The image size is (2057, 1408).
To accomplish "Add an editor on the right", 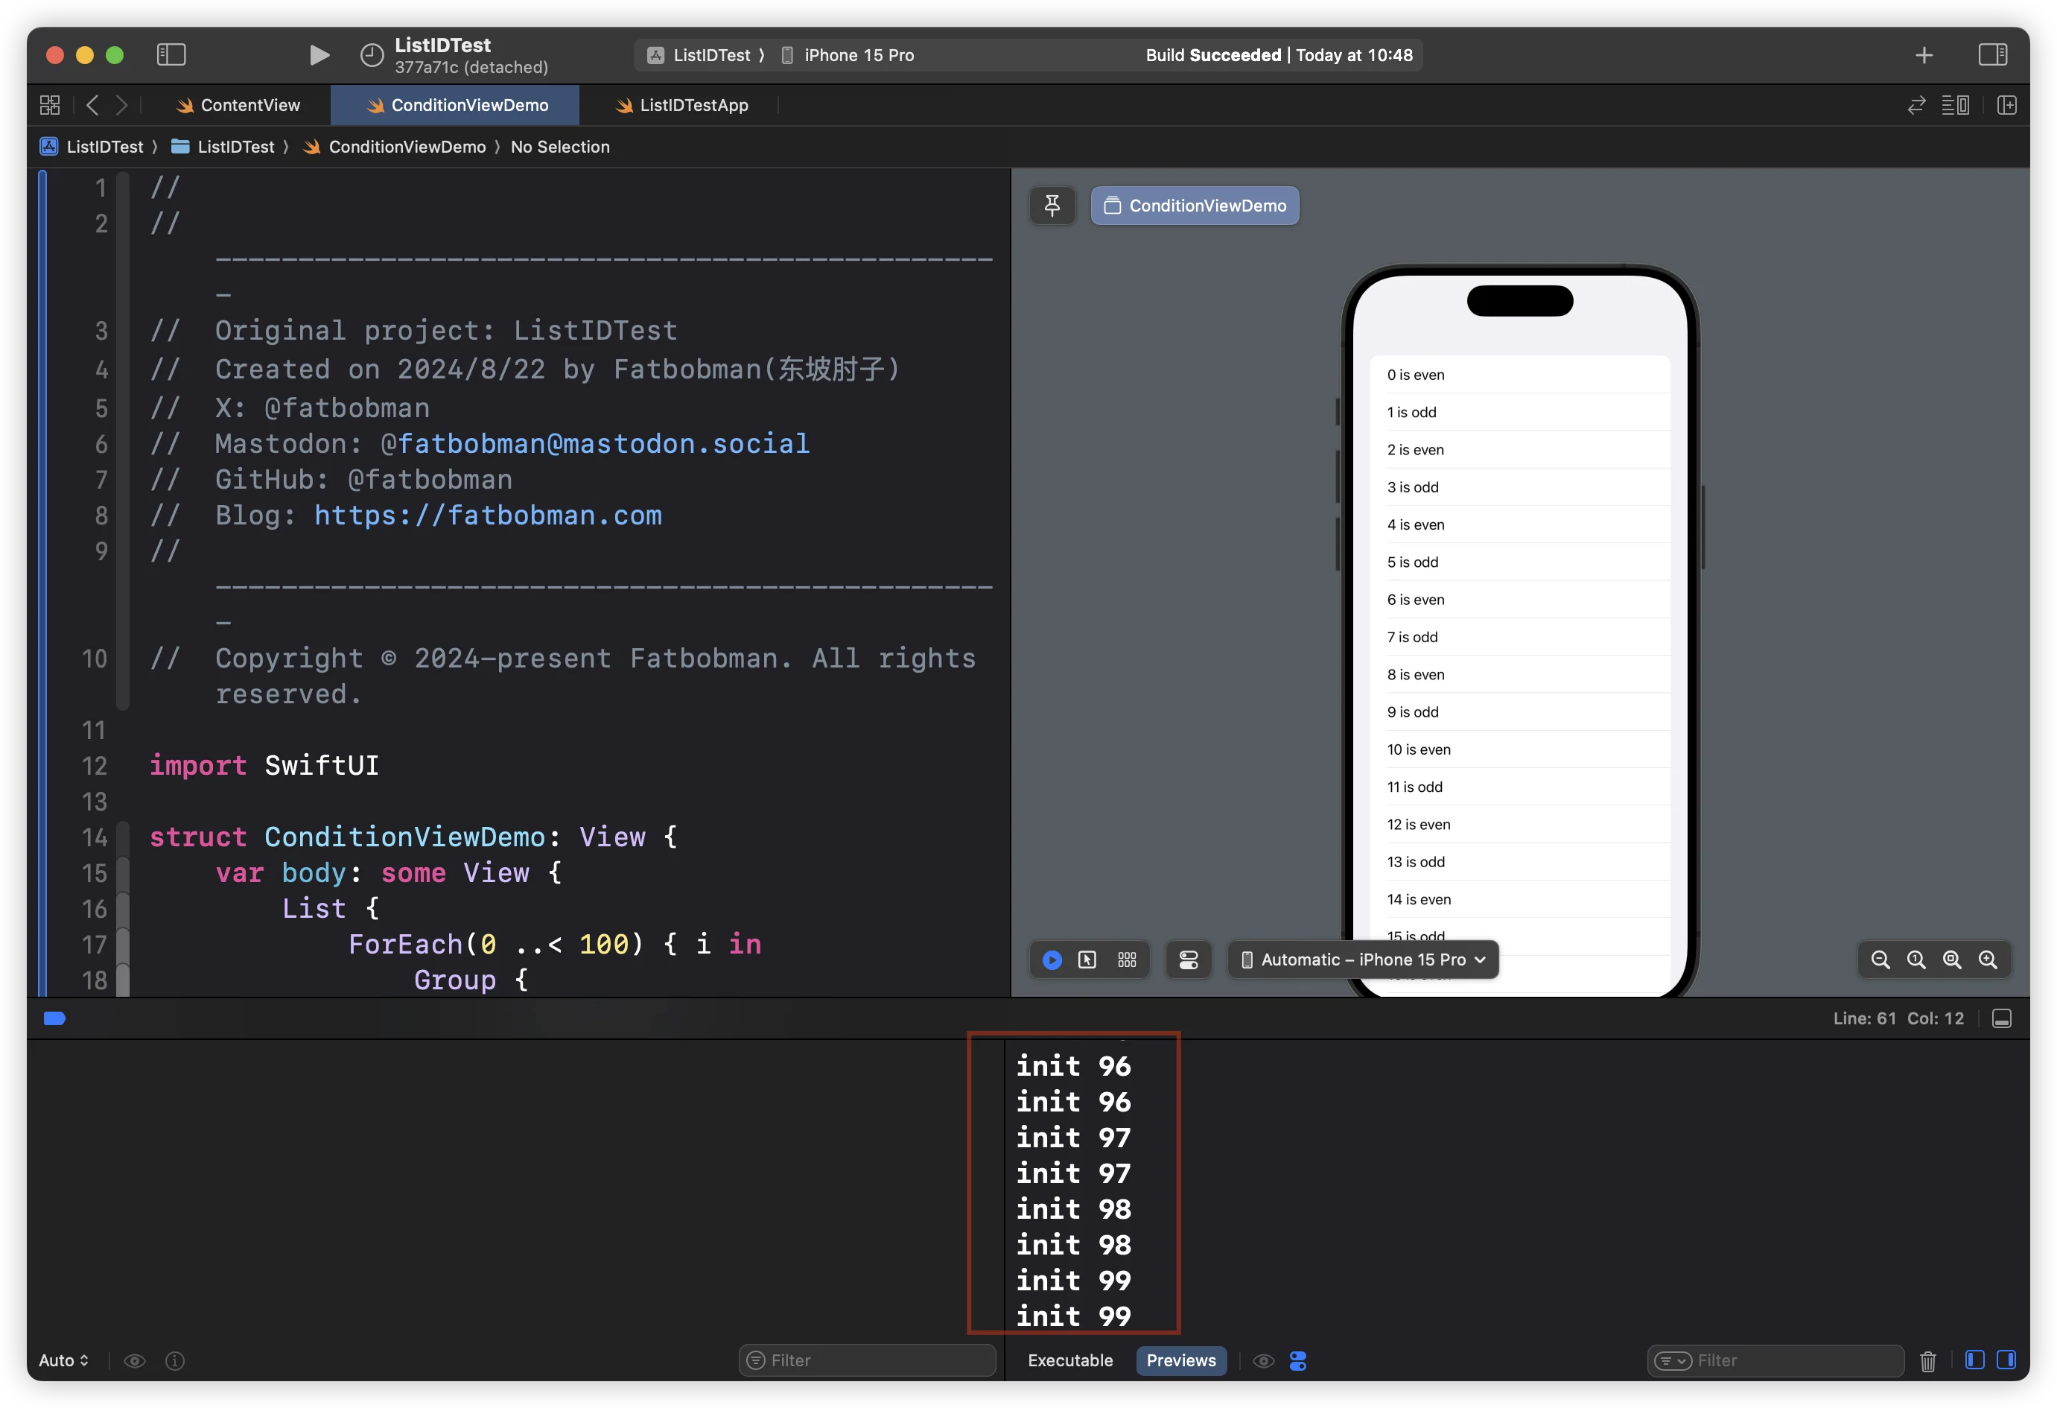I will 2006,105.
